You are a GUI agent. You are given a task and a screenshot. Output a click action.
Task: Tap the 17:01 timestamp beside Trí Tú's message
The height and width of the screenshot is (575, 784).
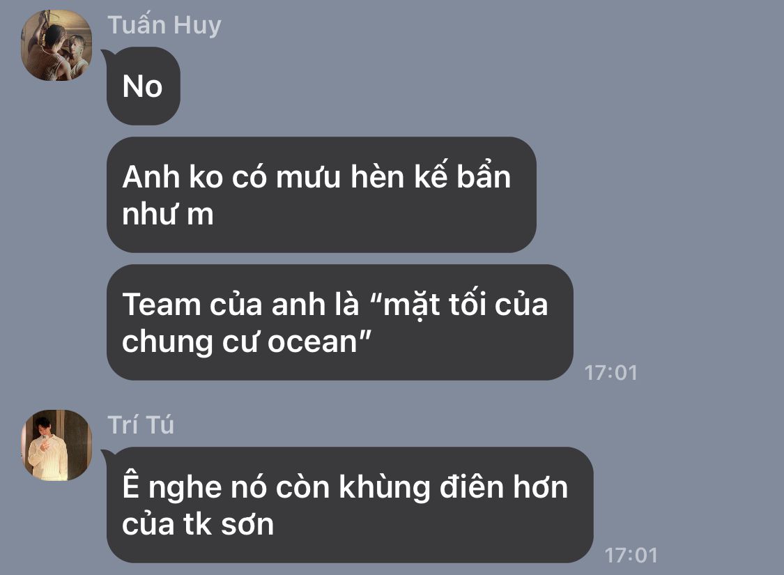coord(631,555)
